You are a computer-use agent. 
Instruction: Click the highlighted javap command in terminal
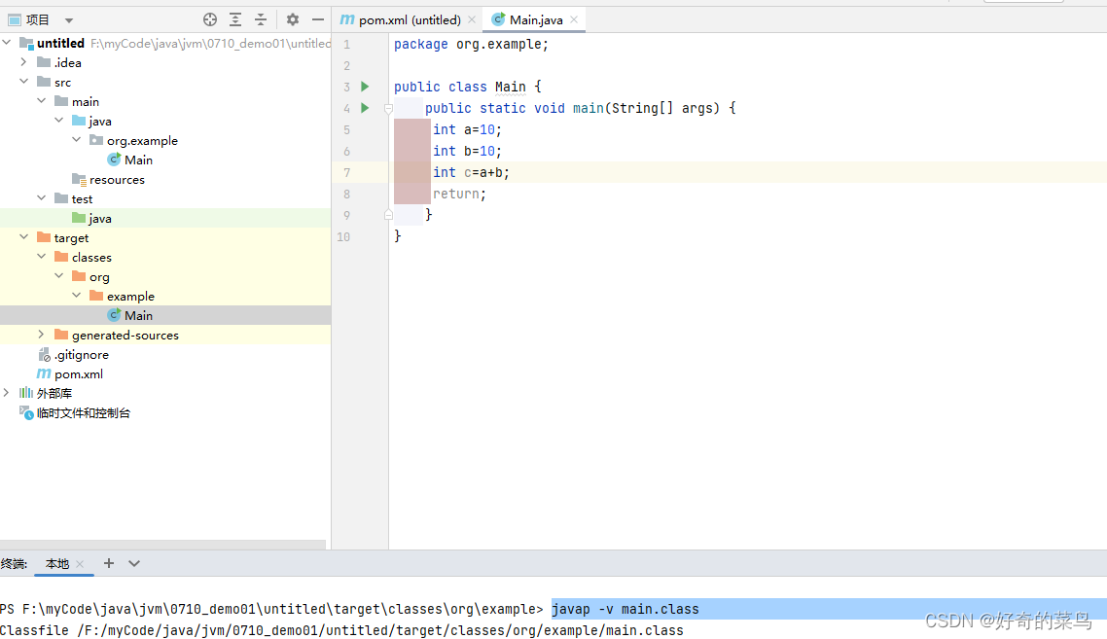point(625,609)
